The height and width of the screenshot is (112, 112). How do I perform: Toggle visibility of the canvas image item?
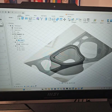tap(17, 44)
